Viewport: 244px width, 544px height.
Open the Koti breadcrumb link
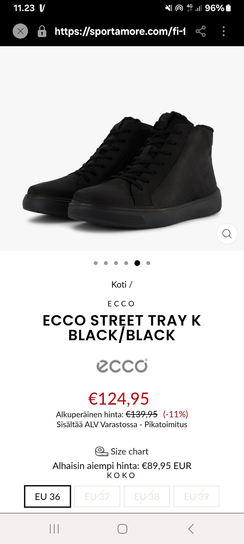pyautogui.click(x=119, y=284)
